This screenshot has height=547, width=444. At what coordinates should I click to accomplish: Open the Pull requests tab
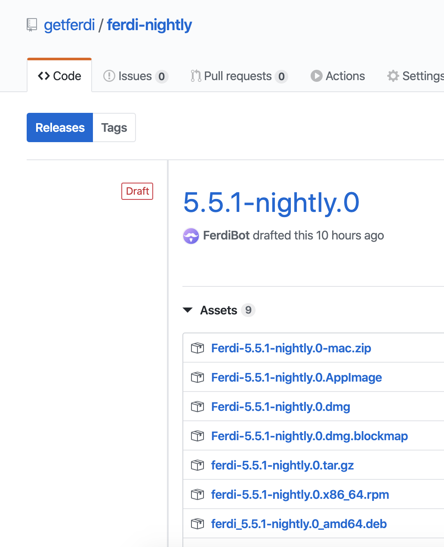239,76
